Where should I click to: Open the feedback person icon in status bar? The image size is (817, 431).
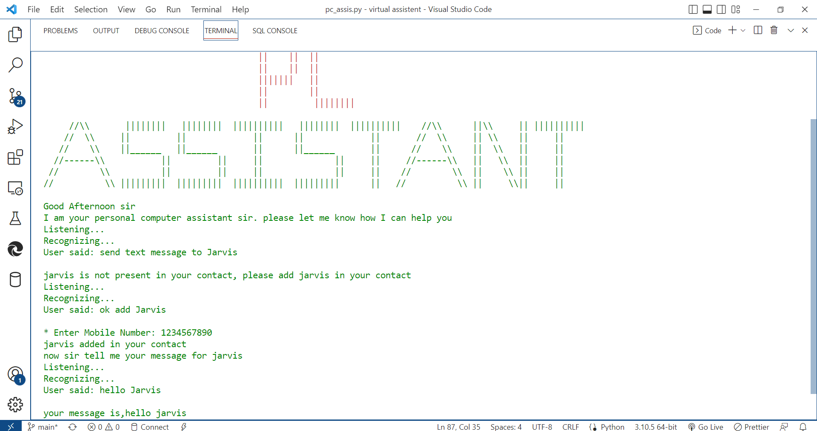tap(784, 427)
